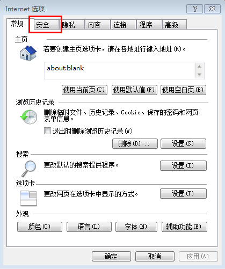The width and height of the screenshot is (225, 269).
Task: Open 字体(N) font settings
Action: pos(136,227)
